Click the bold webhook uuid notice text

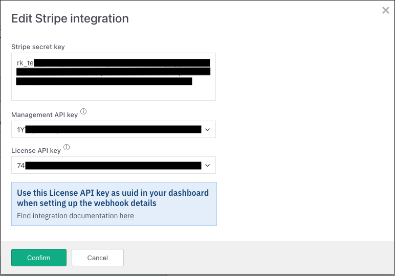[113, 198]
